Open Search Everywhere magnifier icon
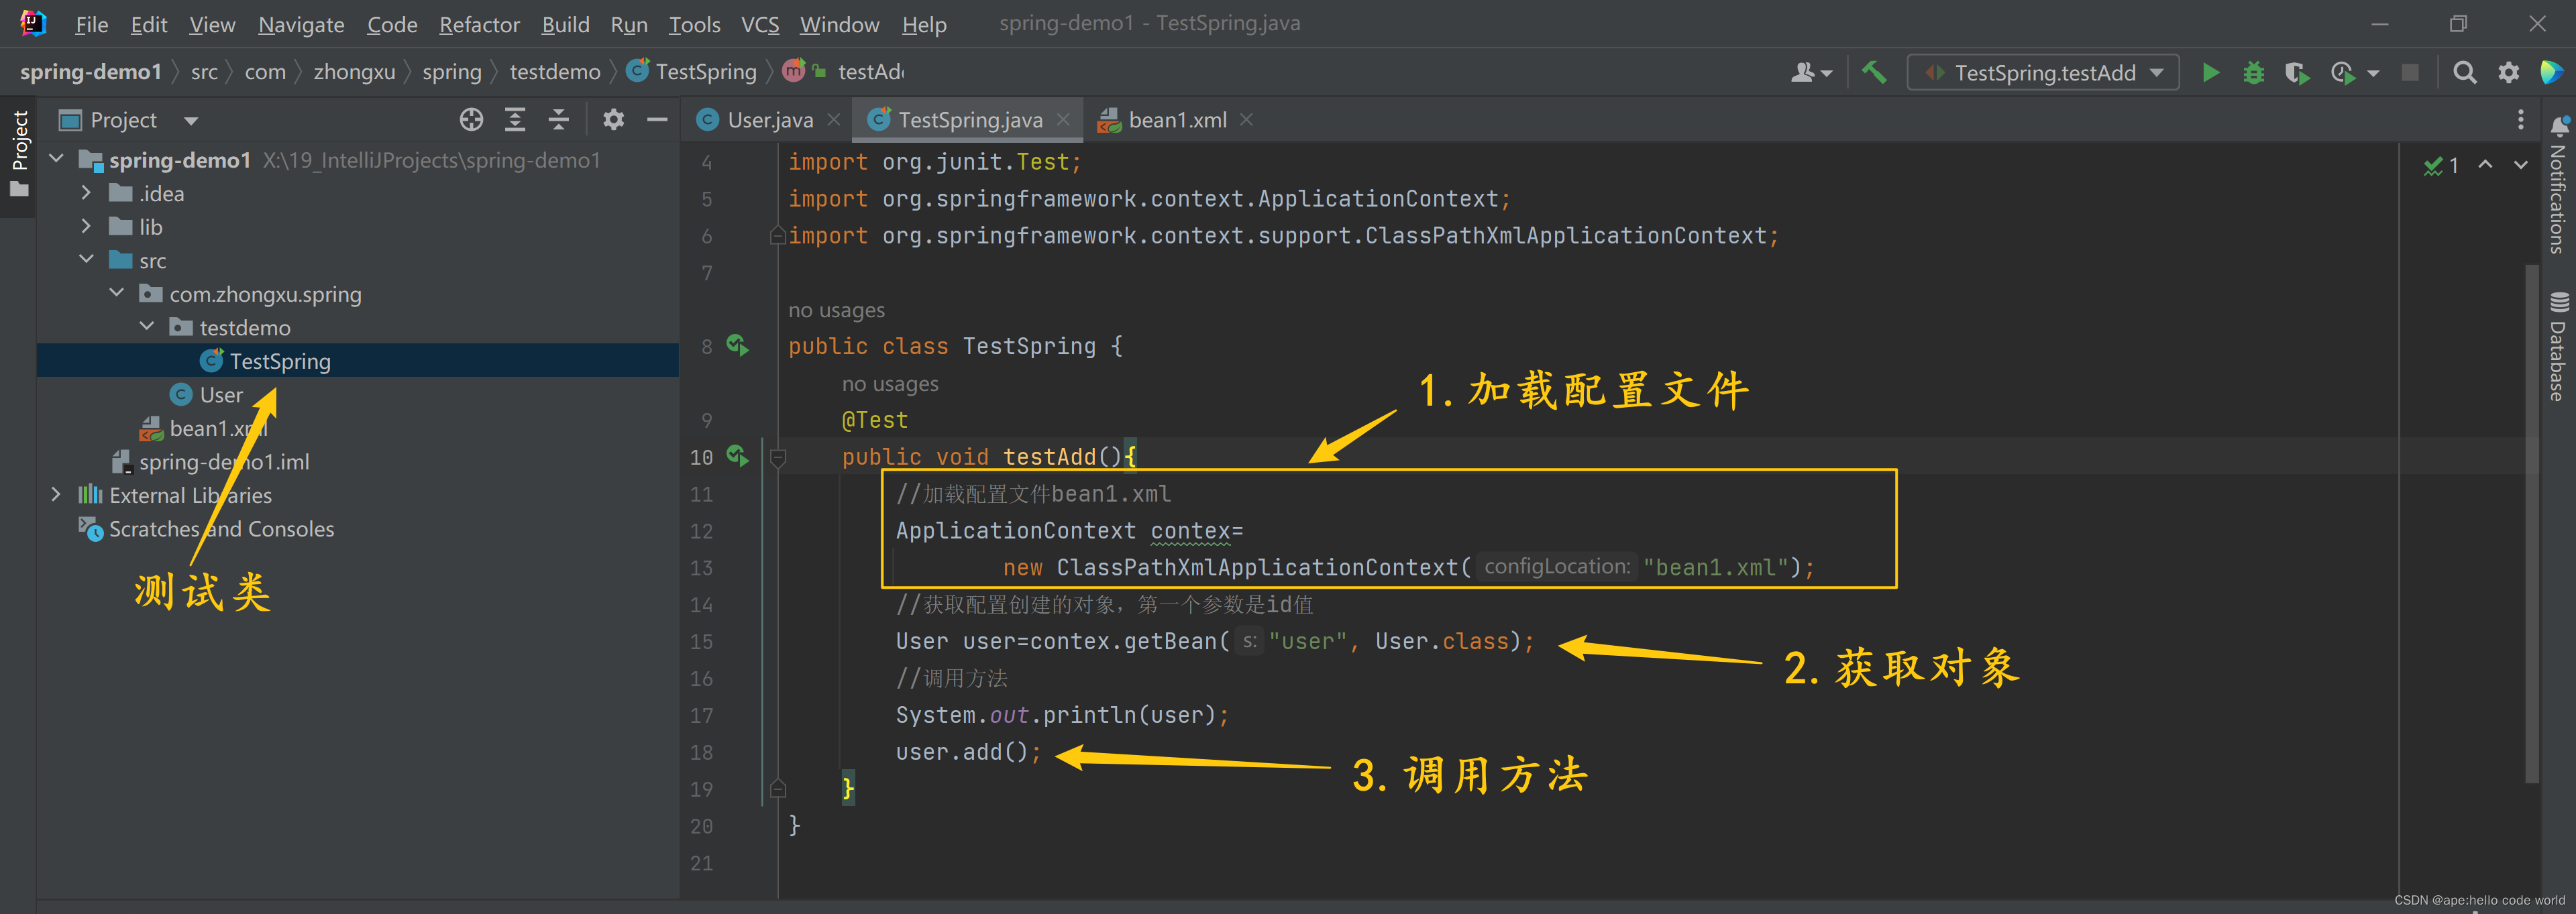 coord(2465,73)
